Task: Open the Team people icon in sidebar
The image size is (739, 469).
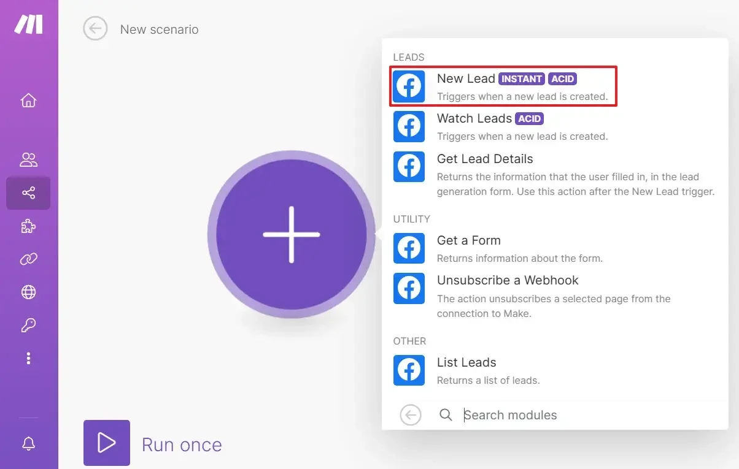Action: (28, 160)
